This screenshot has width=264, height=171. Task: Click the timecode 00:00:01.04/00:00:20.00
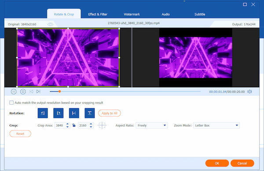[227, 91]
